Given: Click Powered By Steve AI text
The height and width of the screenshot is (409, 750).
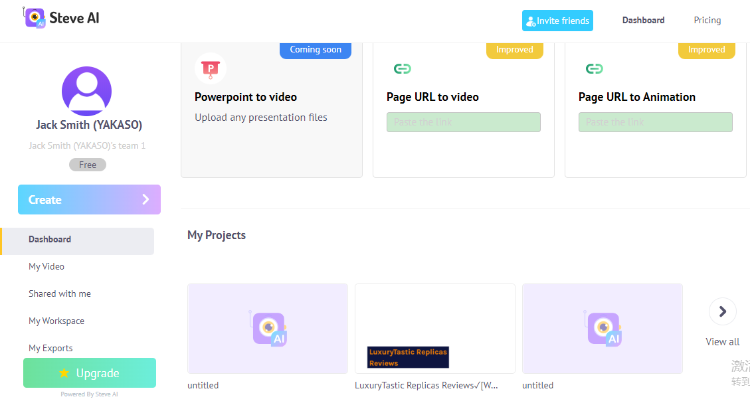Looking at the screenshot, I should (89, 394).
